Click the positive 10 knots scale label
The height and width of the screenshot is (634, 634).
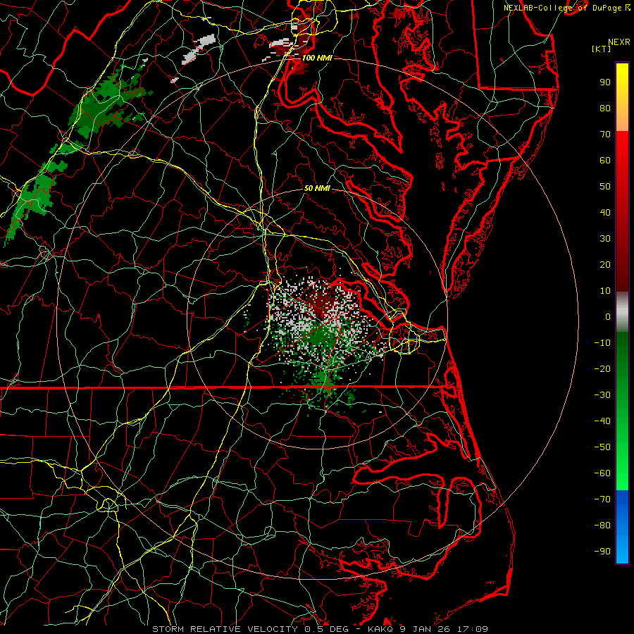pos(605,291)
